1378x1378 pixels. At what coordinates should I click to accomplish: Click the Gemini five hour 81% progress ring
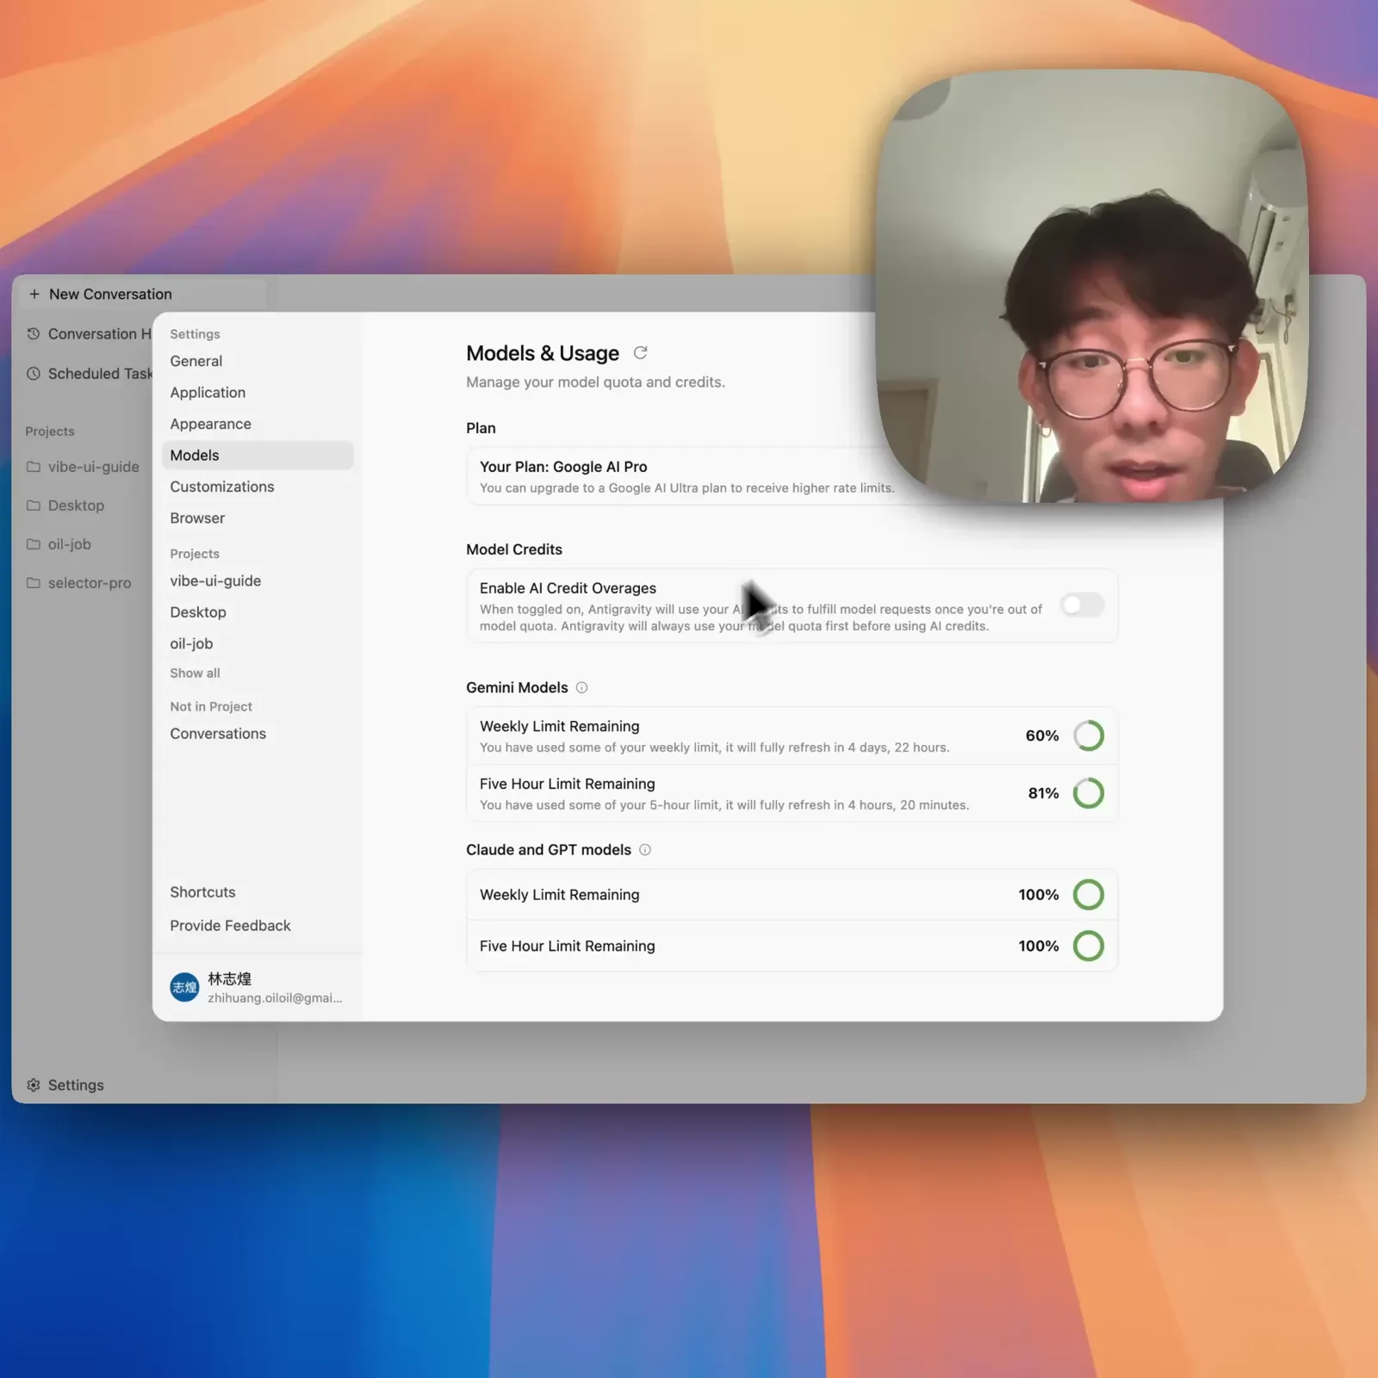coord(1089,793)
